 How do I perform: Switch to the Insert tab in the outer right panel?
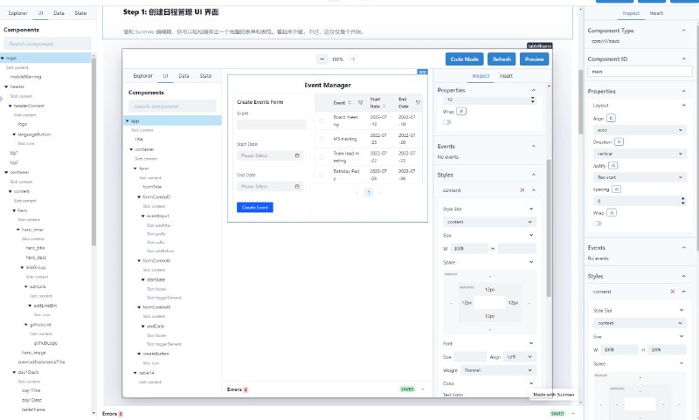pos(656,13)
